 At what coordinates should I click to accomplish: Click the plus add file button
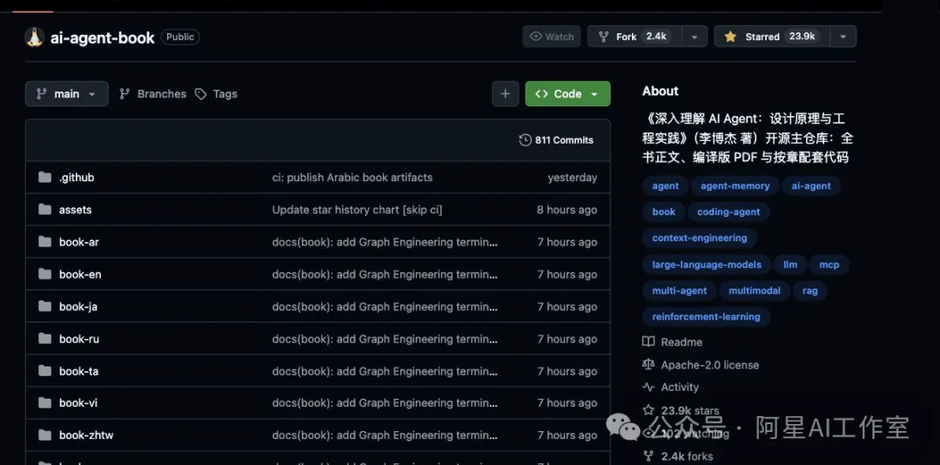point(506,93)
